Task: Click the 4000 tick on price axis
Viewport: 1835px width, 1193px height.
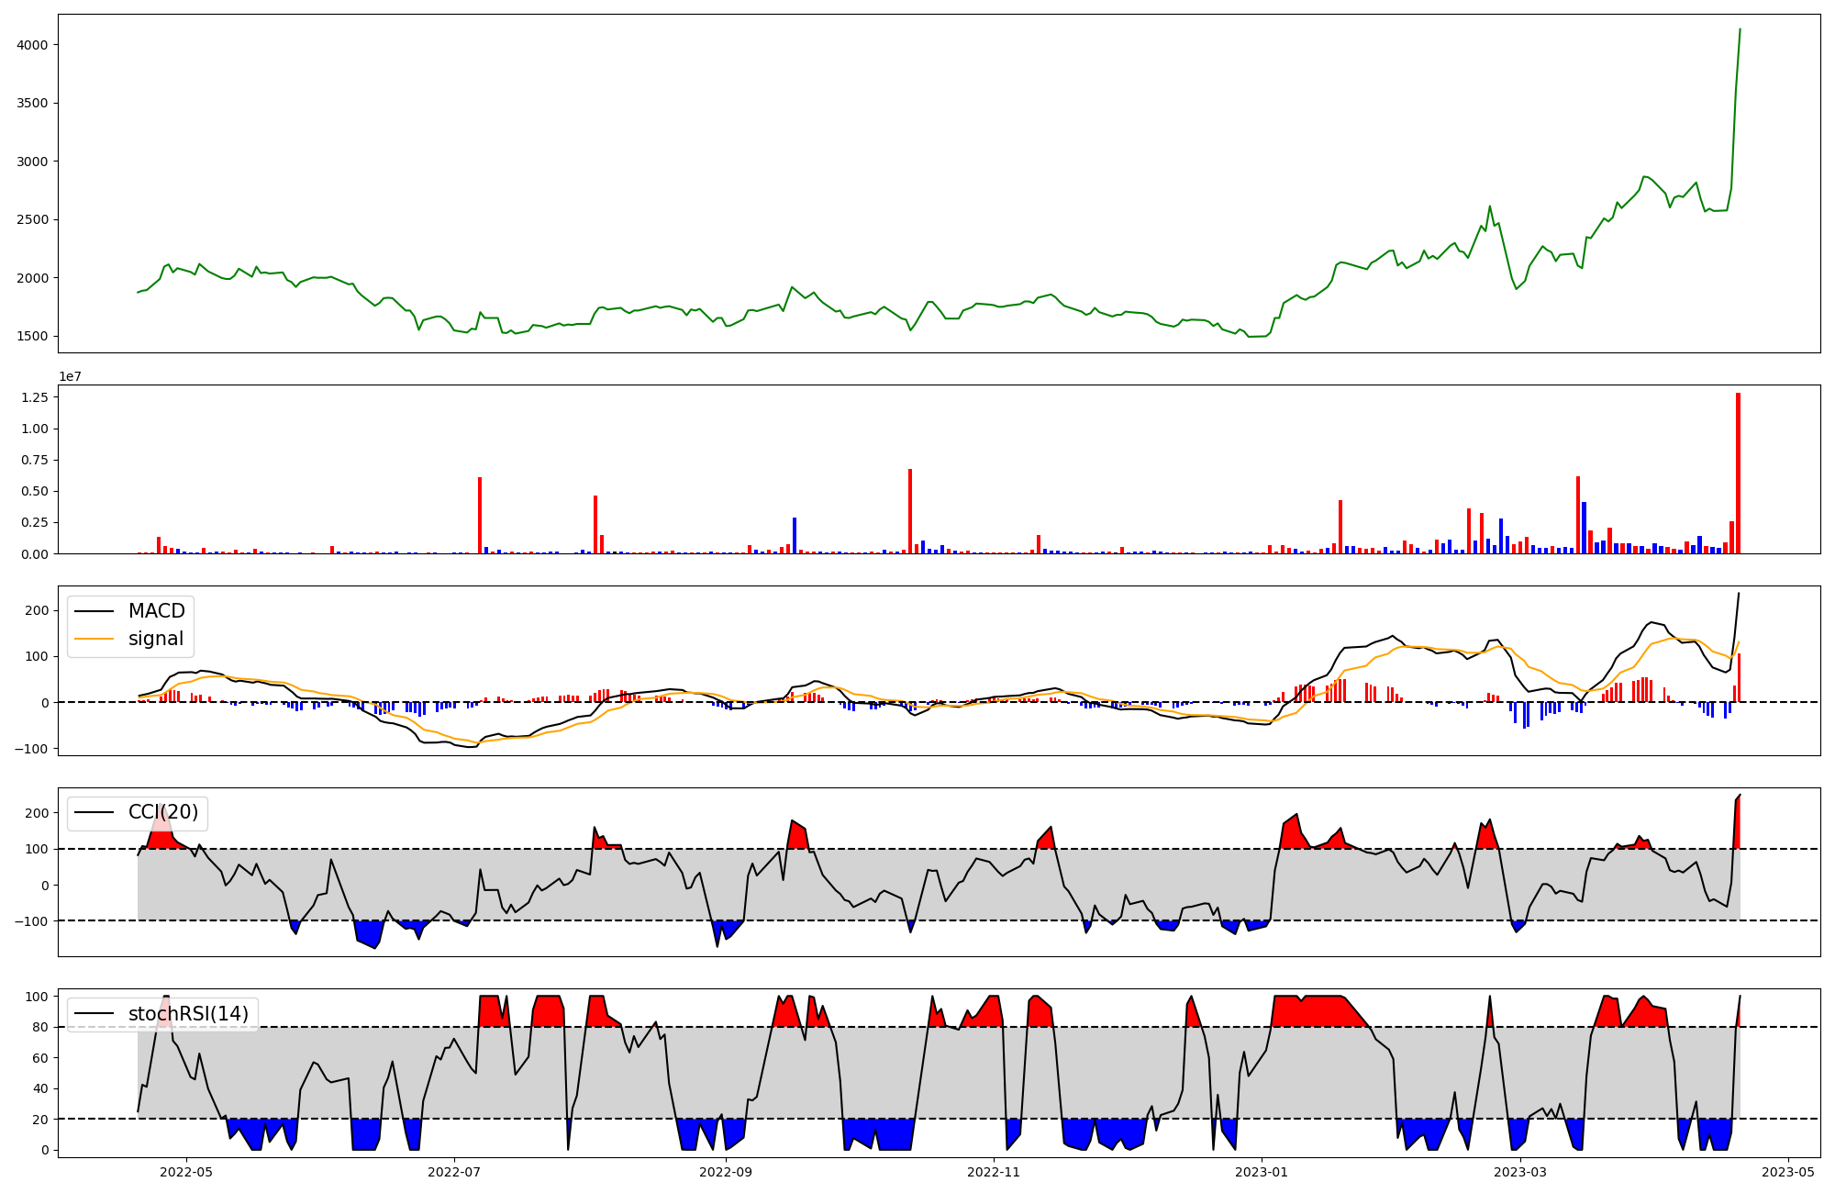Action: click(x=33, y=45)
